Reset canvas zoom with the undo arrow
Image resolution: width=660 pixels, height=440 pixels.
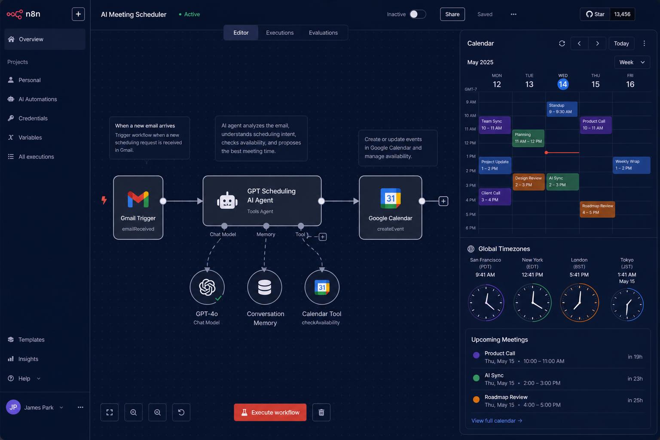click(x=181, y=412)
